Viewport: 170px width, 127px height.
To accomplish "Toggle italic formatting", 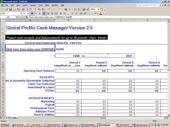I will (36, 14).
